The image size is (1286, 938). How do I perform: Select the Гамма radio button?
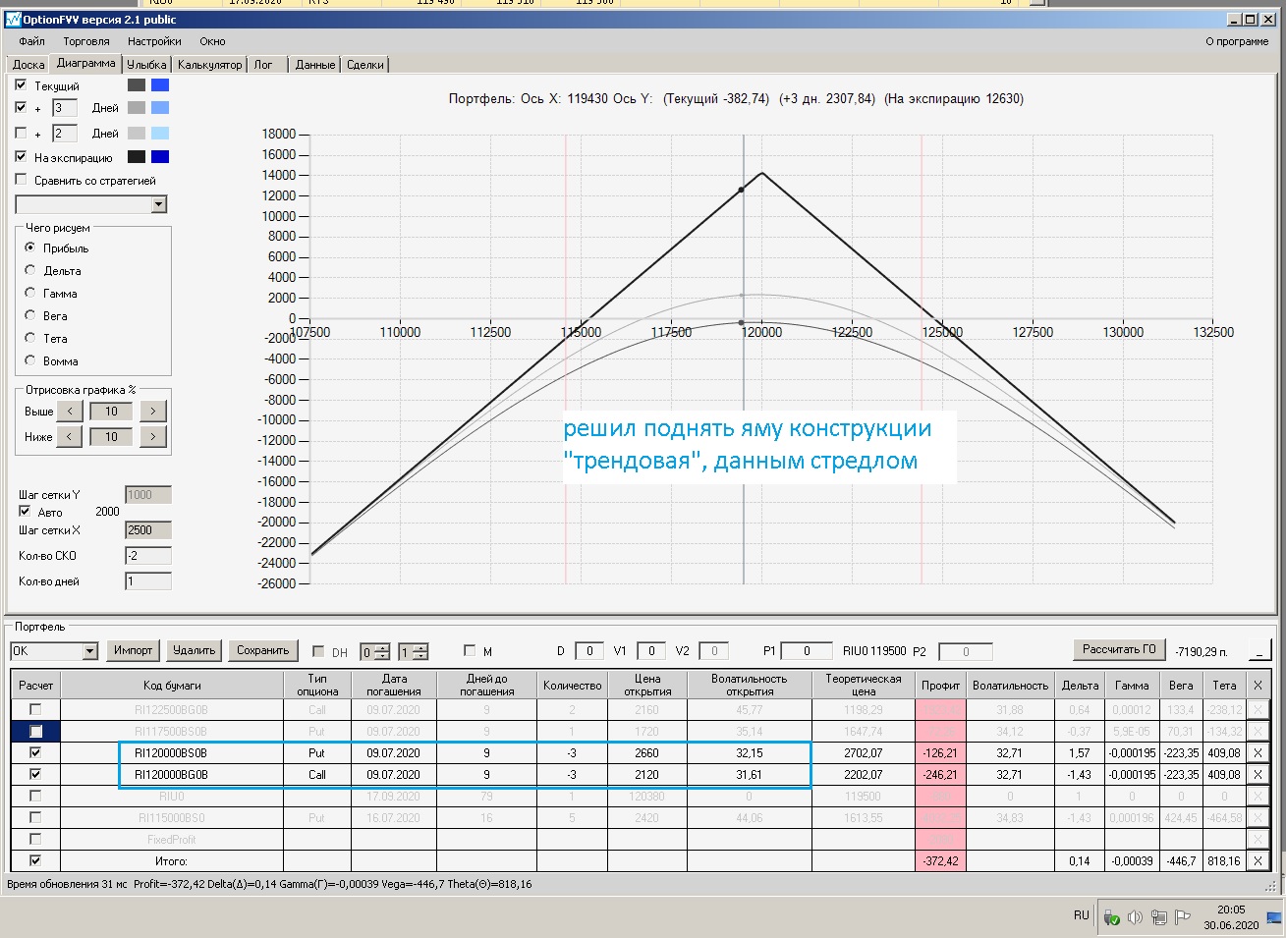(30, 293)
